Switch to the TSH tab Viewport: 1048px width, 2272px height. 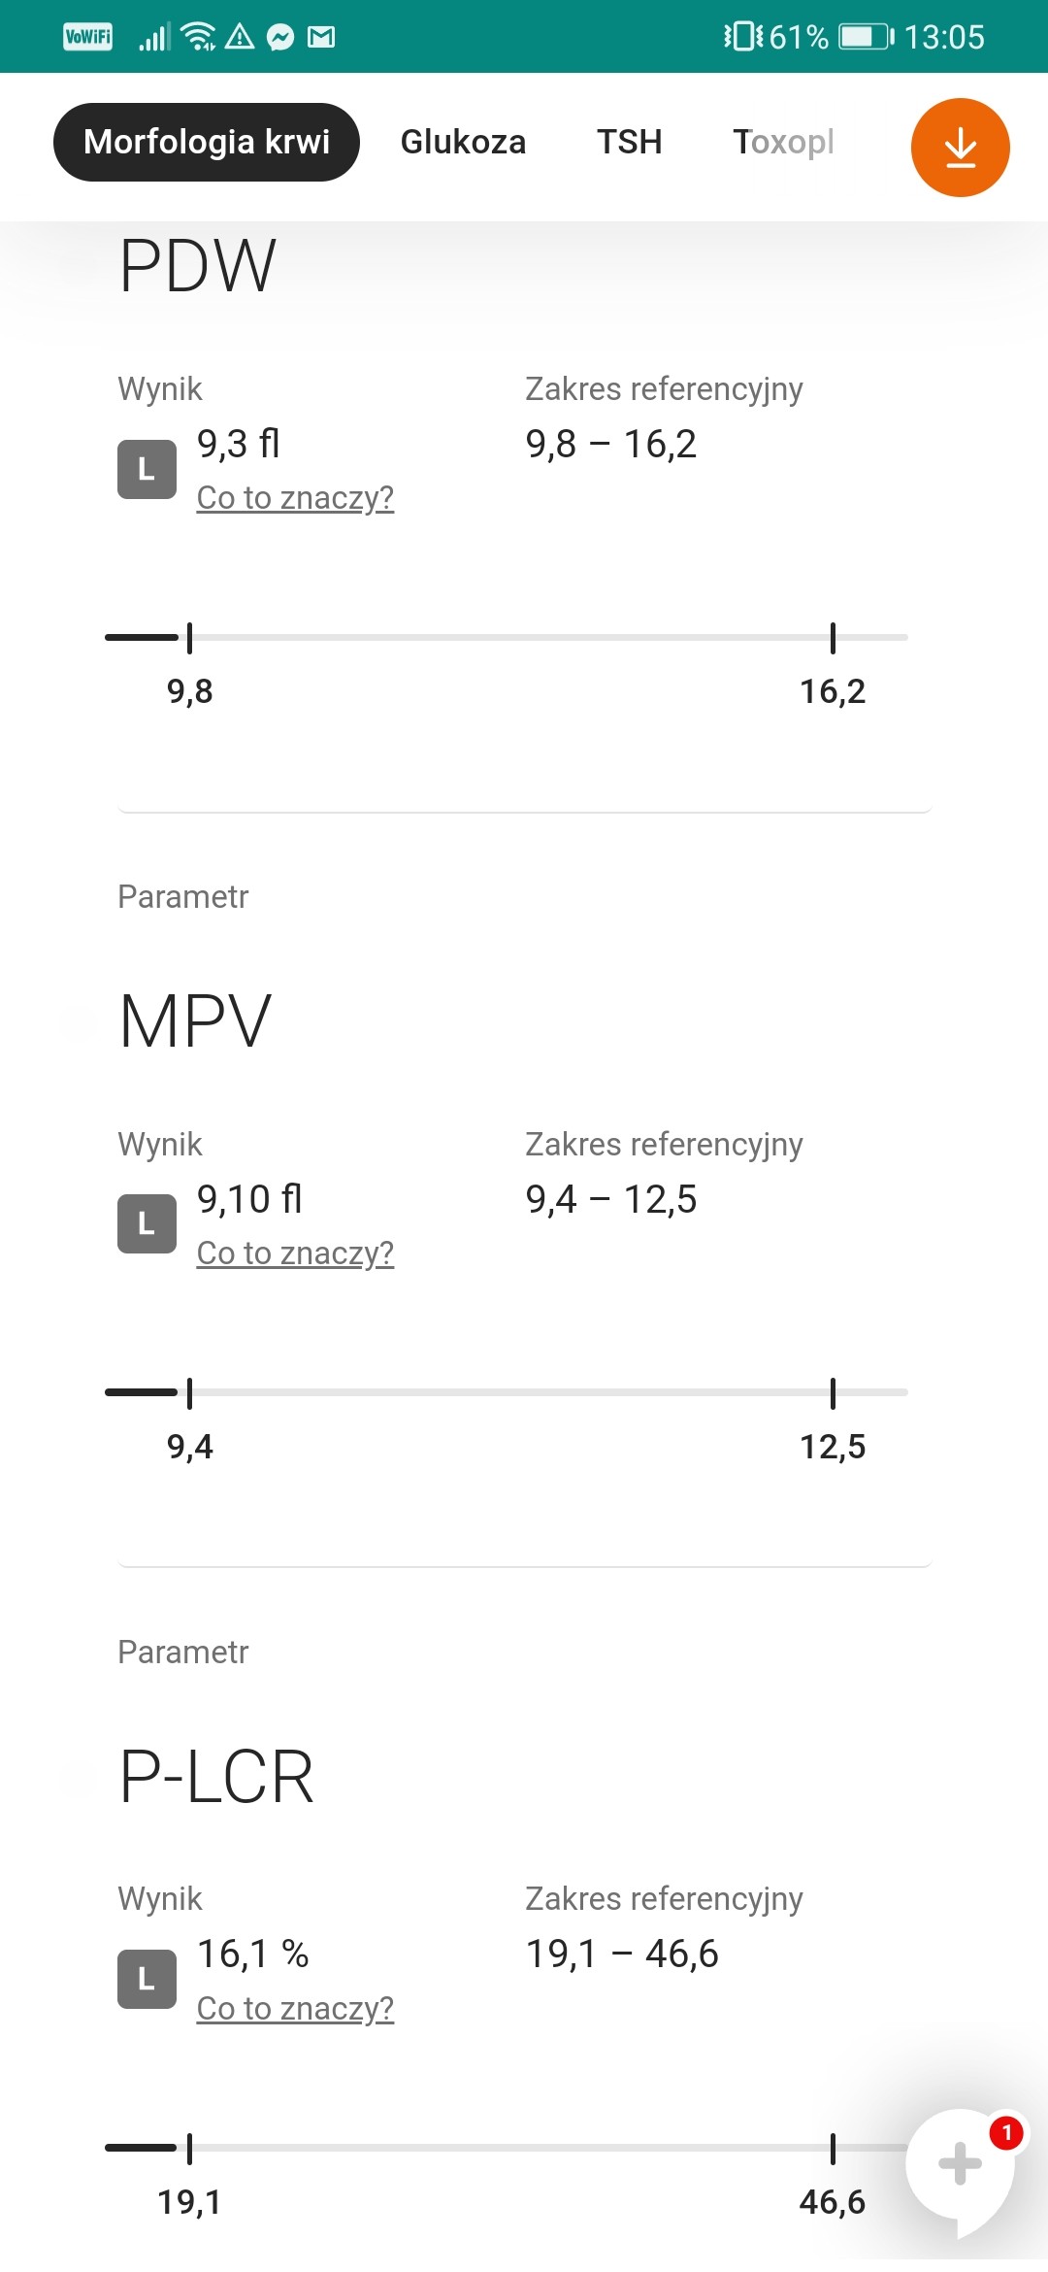[x=629, y=142]
